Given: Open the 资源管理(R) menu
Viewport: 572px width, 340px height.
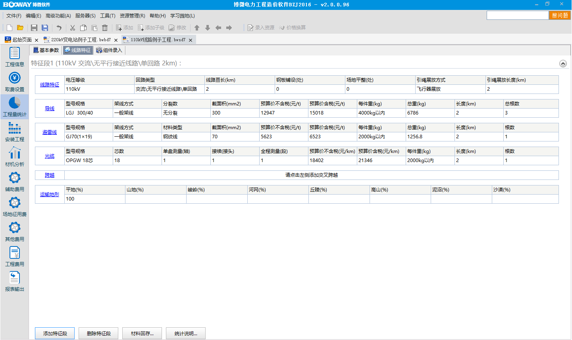Looking at the screenshot, I should coord(133,16).
